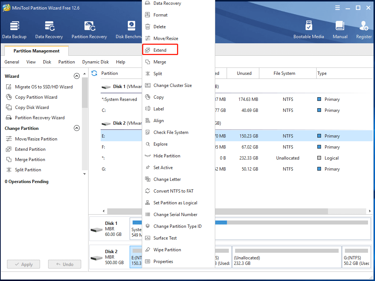375x281 pixels.
Task: Open the Dynamic Disk menu
Action: tap(95, 62)
